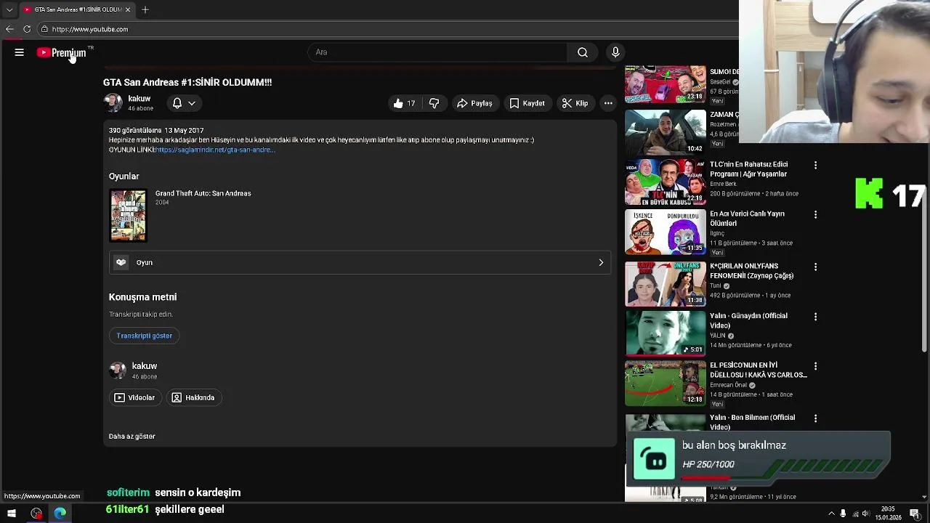
Task: Share the video via Paylaş
Action: click(x=474, y=103)
